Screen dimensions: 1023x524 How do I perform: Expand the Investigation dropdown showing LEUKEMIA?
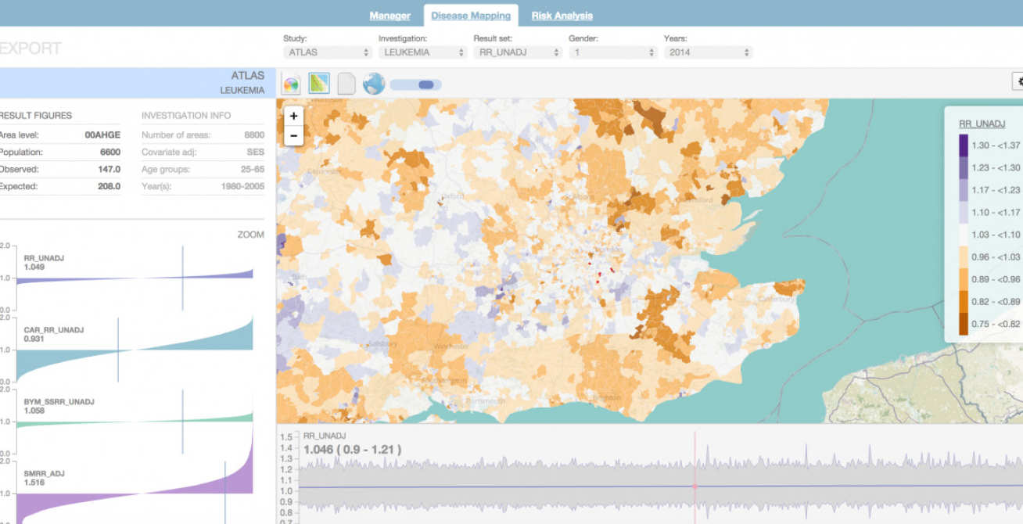pos(422,52)
